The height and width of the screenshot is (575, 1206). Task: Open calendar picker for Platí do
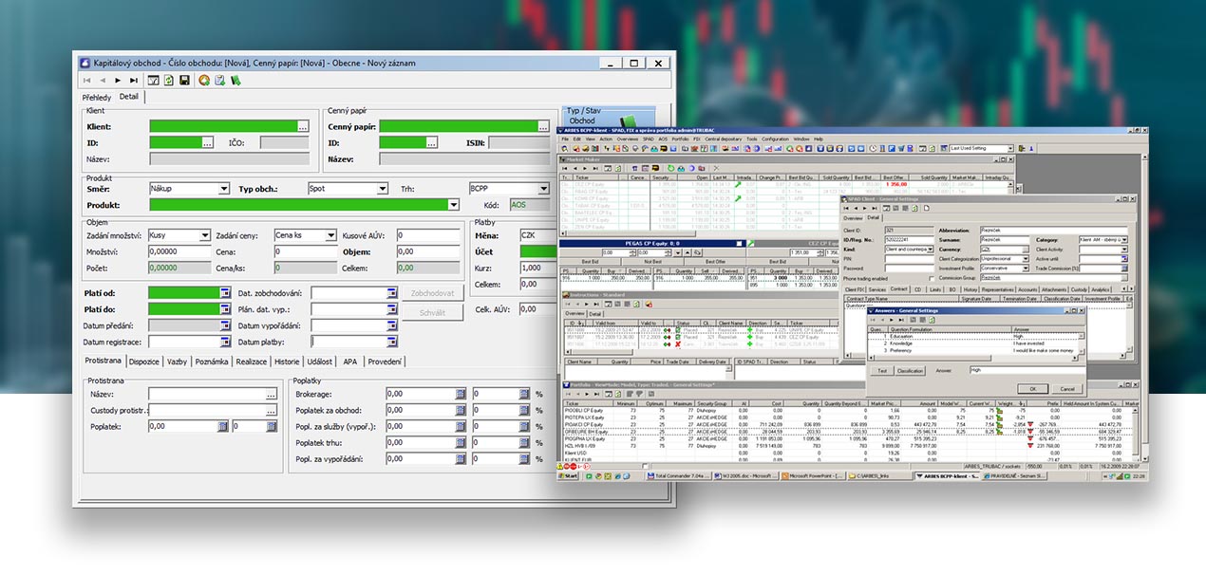225,309
